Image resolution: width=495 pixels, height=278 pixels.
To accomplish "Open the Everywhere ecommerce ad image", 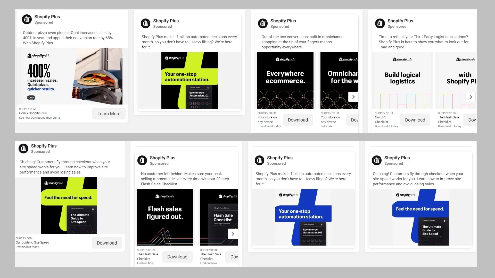I will point(285,80).
